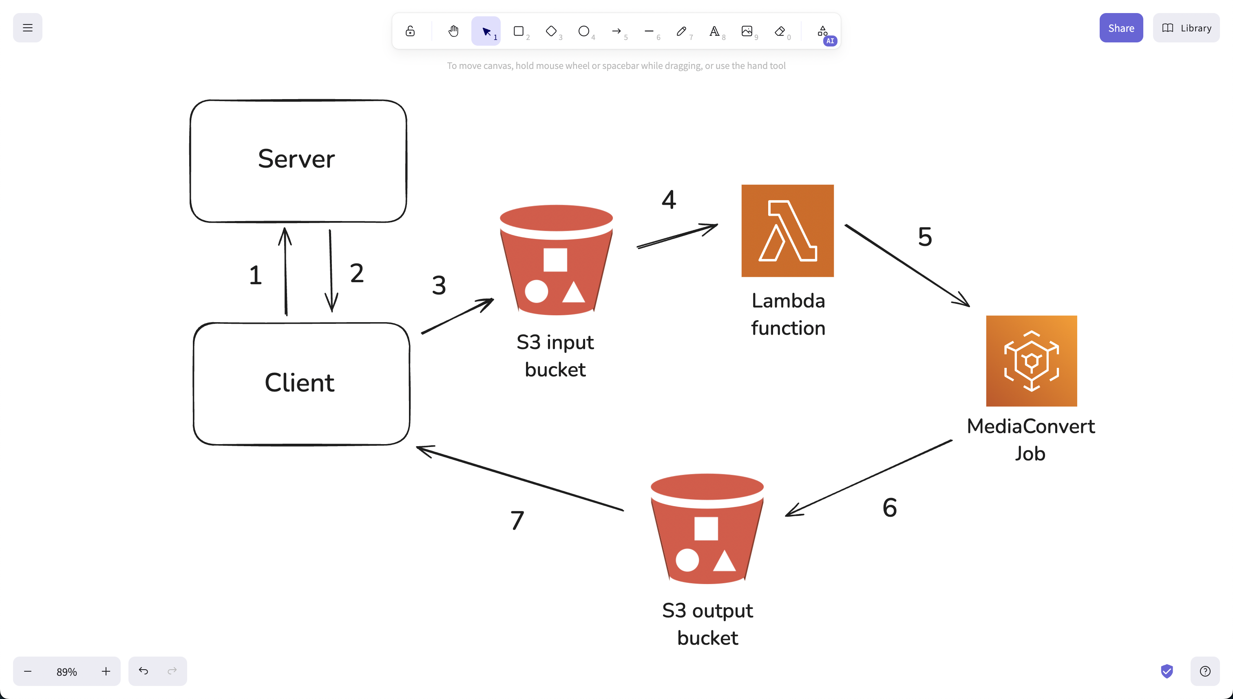Select the 'Lambda function' text label

(788, 314)
